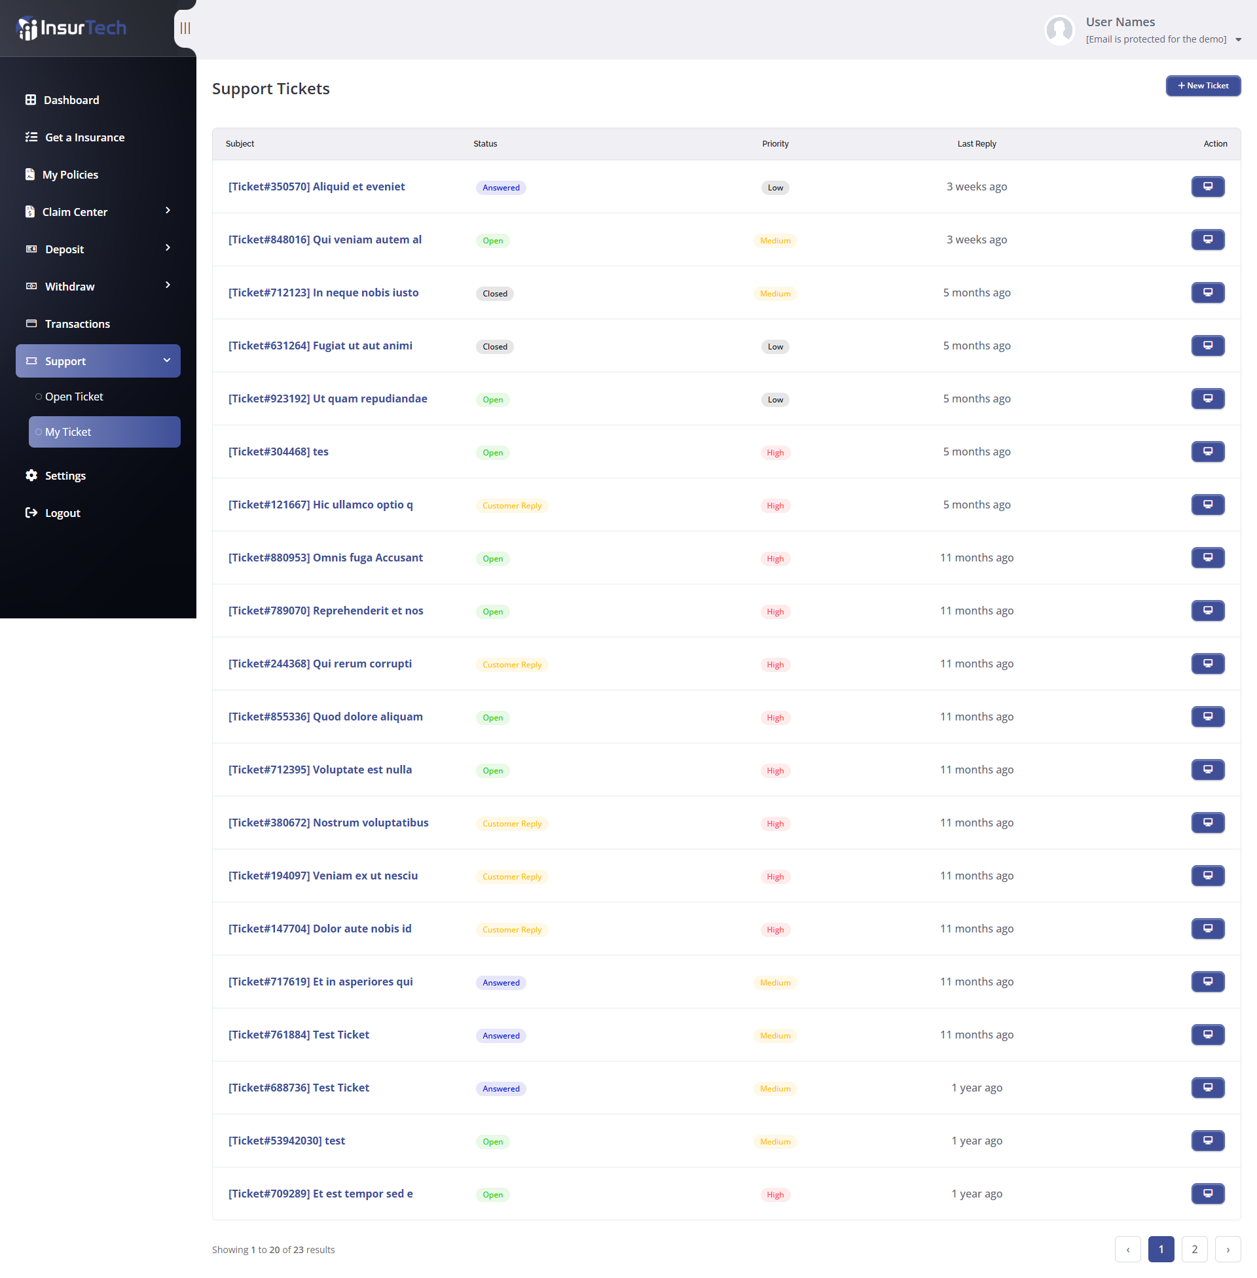1257x1278 pixels.
Task: Open ticket link Qui veniam autem al
Action: tap(324, 240)
